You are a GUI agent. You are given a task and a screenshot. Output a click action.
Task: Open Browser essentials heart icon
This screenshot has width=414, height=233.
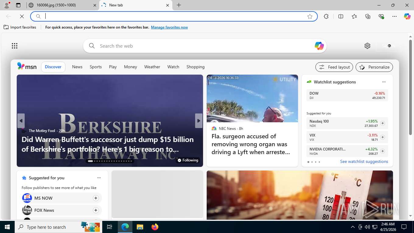(x=381, y=16)
